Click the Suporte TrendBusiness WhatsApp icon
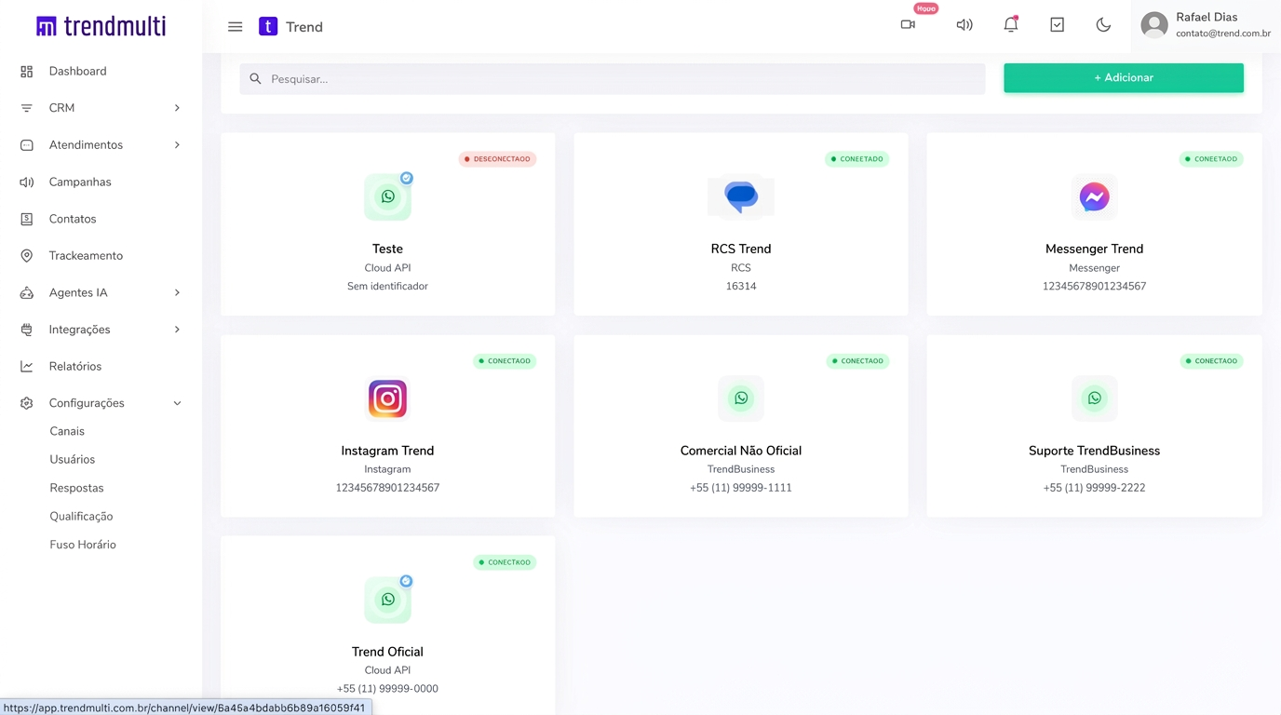 coord(1094,398)
